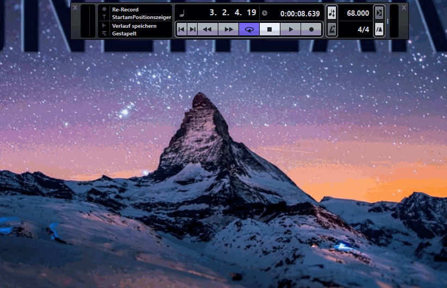
Task: Toggle the tempo track activation button
Action: pos(332,13)
